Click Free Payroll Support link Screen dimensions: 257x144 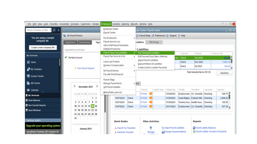pyautogui.click(x=86, y=68)
